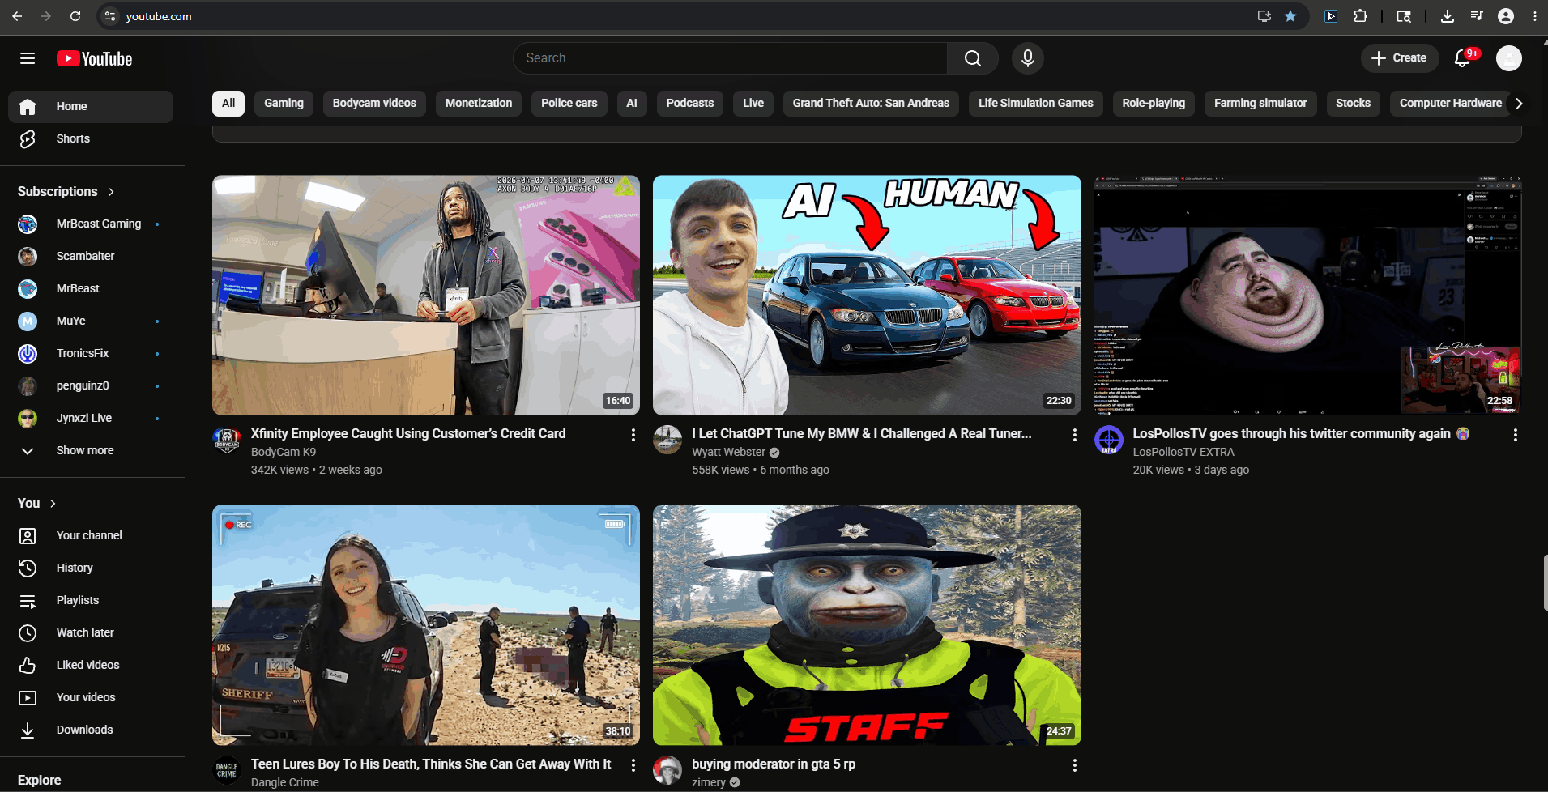1548x792 pixels.
Task: Expand the You section chevron
Action: pos(53,504)
